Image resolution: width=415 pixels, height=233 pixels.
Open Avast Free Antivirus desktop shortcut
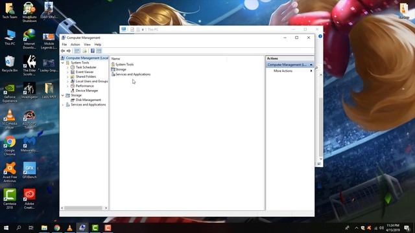[10, 172]
